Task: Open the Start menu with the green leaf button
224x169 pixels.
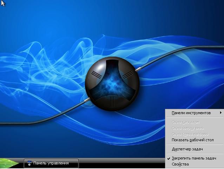Action: click(x=9, y=163)
